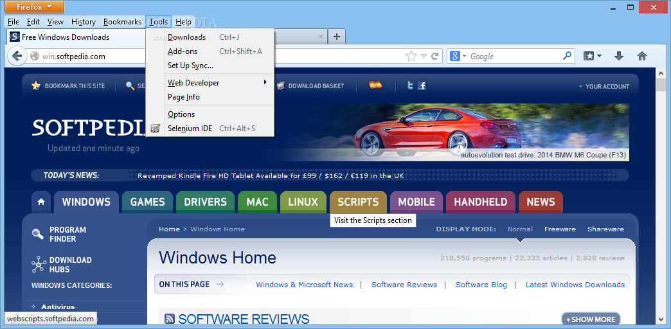Choose Add-ons from the Tools menu
The height and width of the screenshot is (329, 671).
coord(210,51)
